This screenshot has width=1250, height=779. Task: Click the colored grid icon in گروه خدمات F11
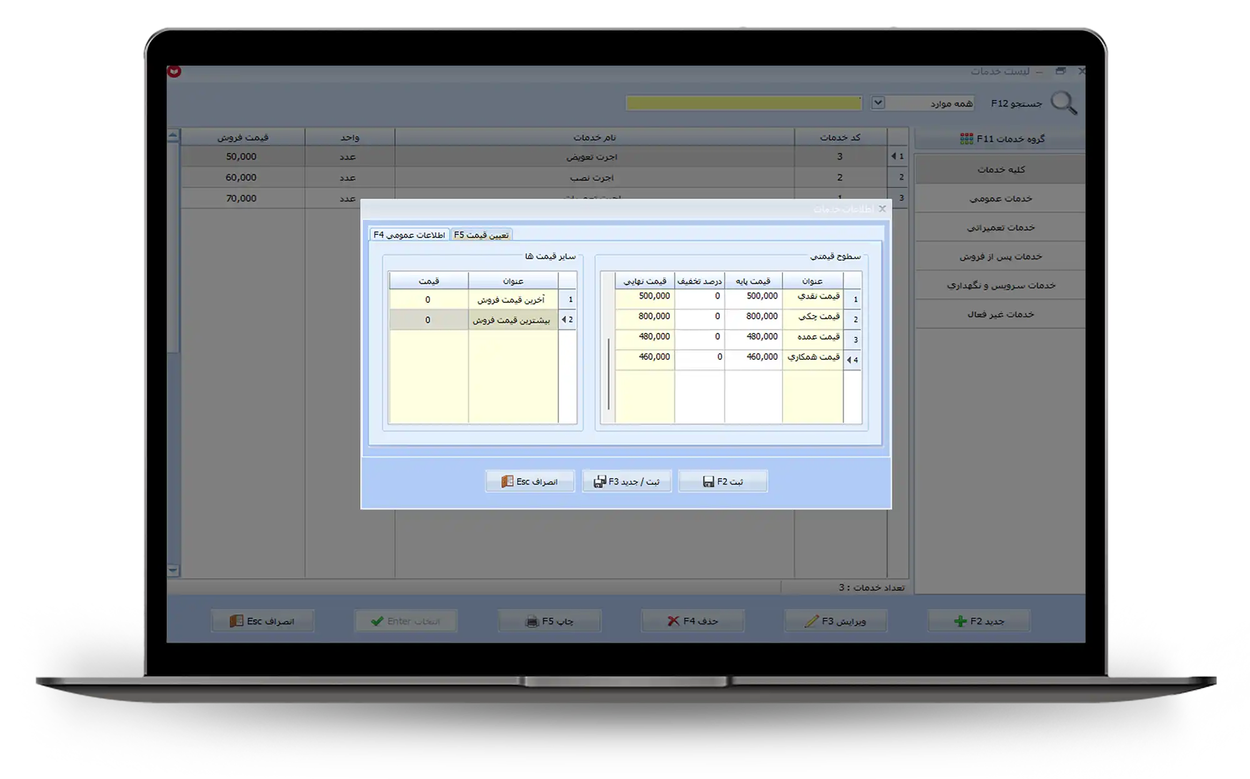[966, 139]
